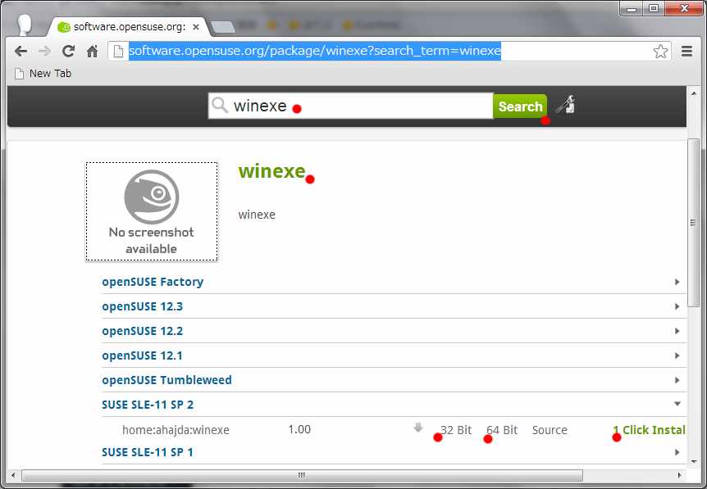Download the 64 Bit package

tap(502, 430)
